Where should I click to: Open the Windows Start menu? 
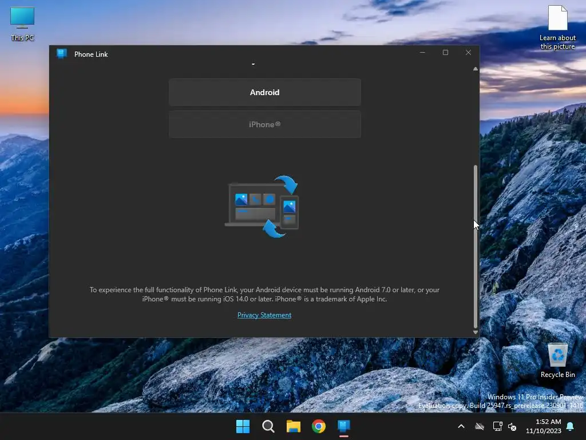click(x=243, y=426)
